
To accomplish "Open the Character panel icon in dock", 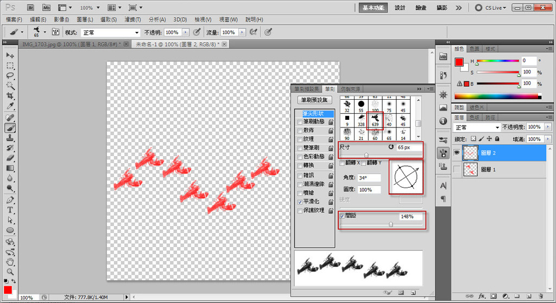I will click(443, 186).
